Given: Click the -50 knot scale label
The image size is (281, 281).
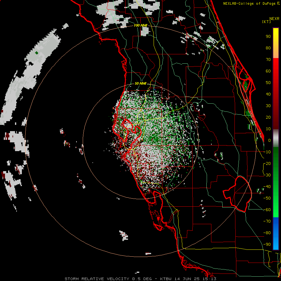Looking at the screenshot, I should 267,198.
